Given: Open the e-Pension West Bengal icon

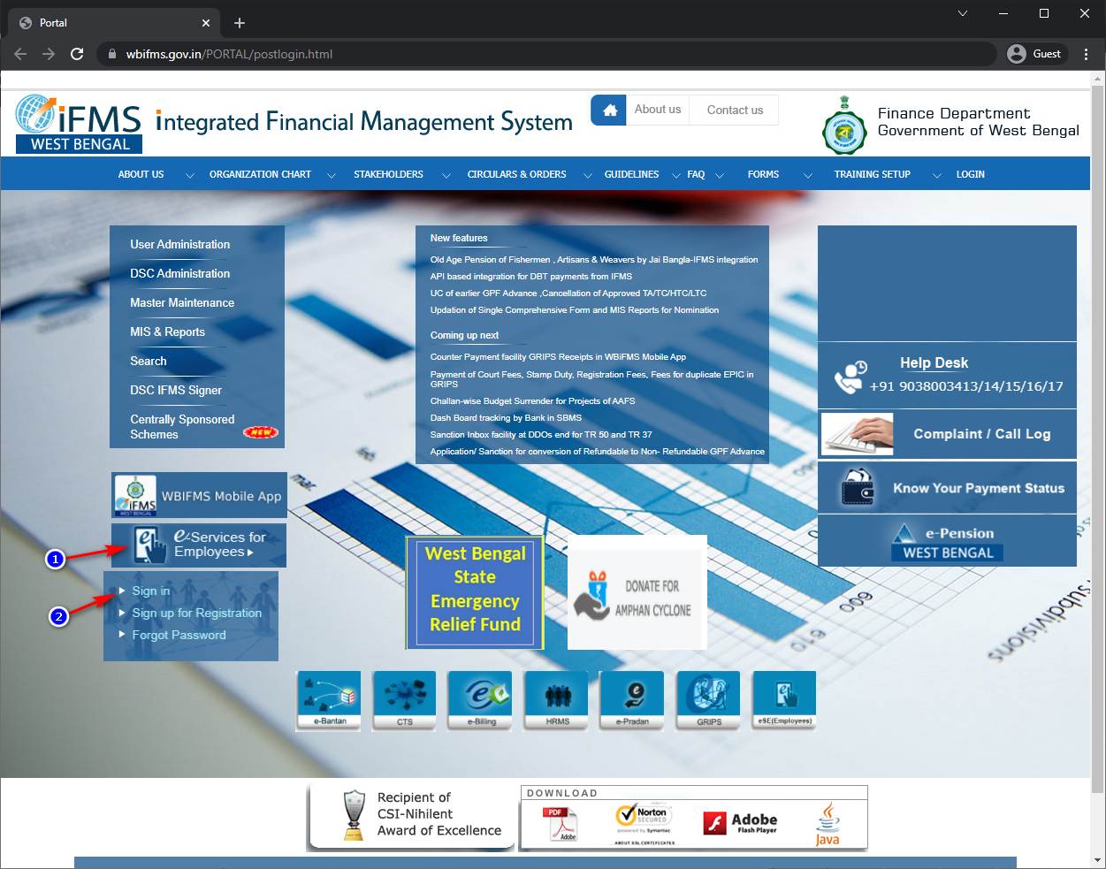Looking at the screenshot, I should point(946,540).
